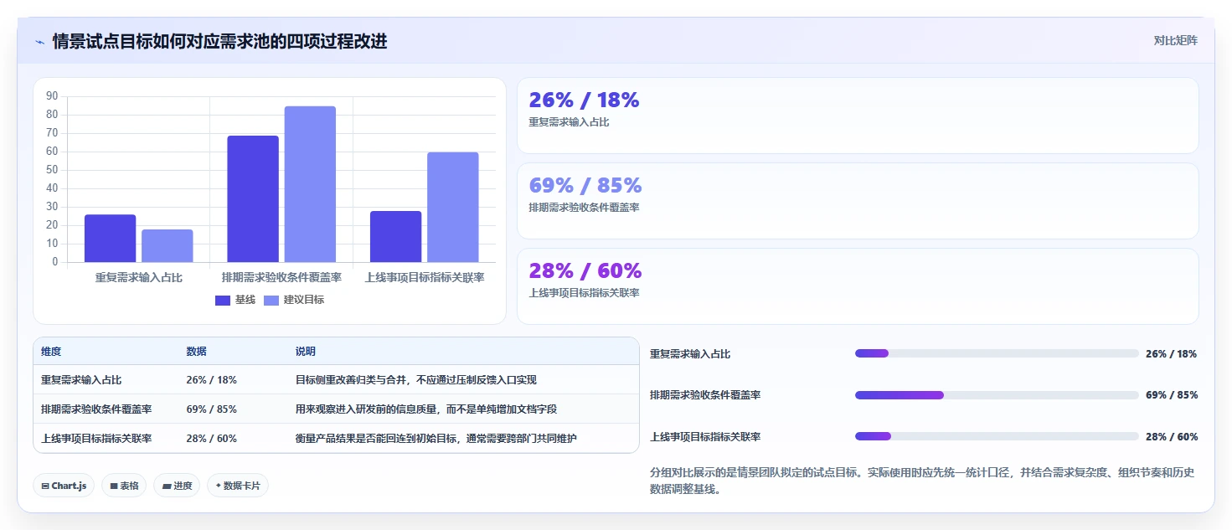Click the 进度 tag
1232x530 pixels.
pos(177,486)
